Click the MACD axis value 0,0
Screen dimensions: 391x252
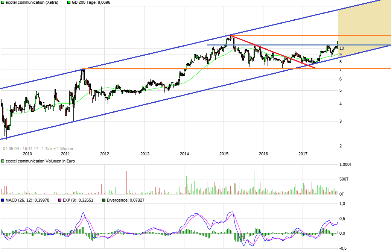click(x=342, y=233)
